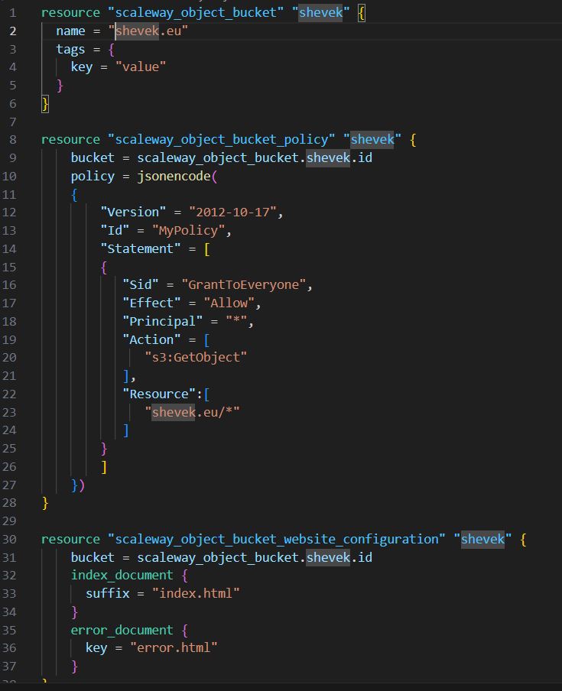Click bucket reference on line 31
This screenshot has width=562, height=691.
coord(255,557)
